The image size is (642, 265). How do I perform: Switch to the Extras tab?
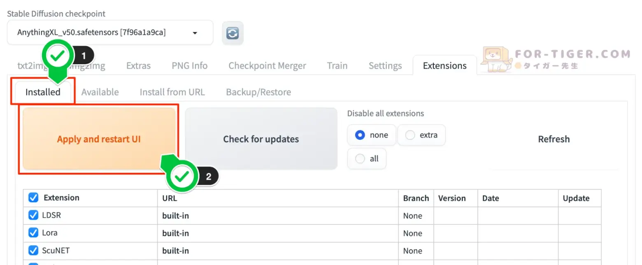(138, 66)
